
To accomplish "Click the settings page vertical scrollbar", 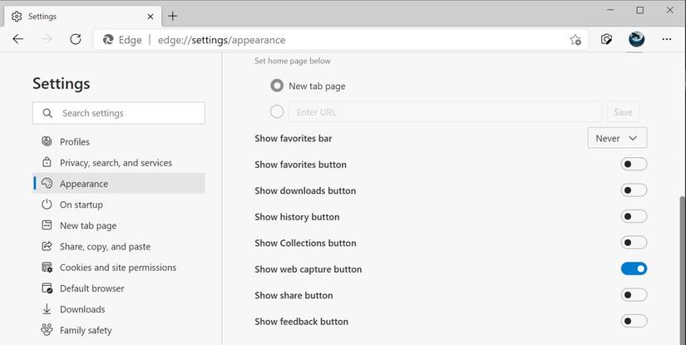I will click(x=681, y=249).
